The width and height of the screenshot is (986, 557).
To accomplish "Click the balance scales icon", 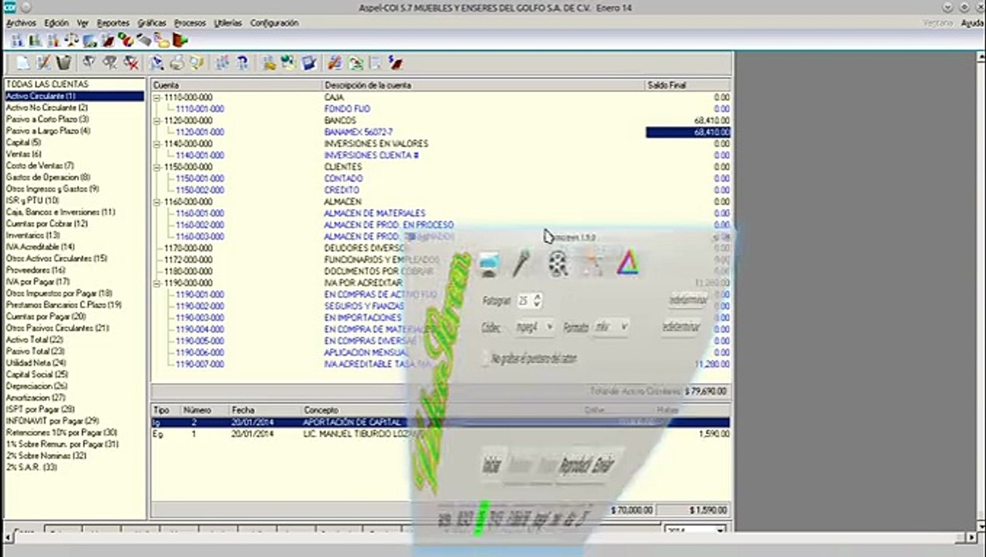I will click(x=72, y=40).
